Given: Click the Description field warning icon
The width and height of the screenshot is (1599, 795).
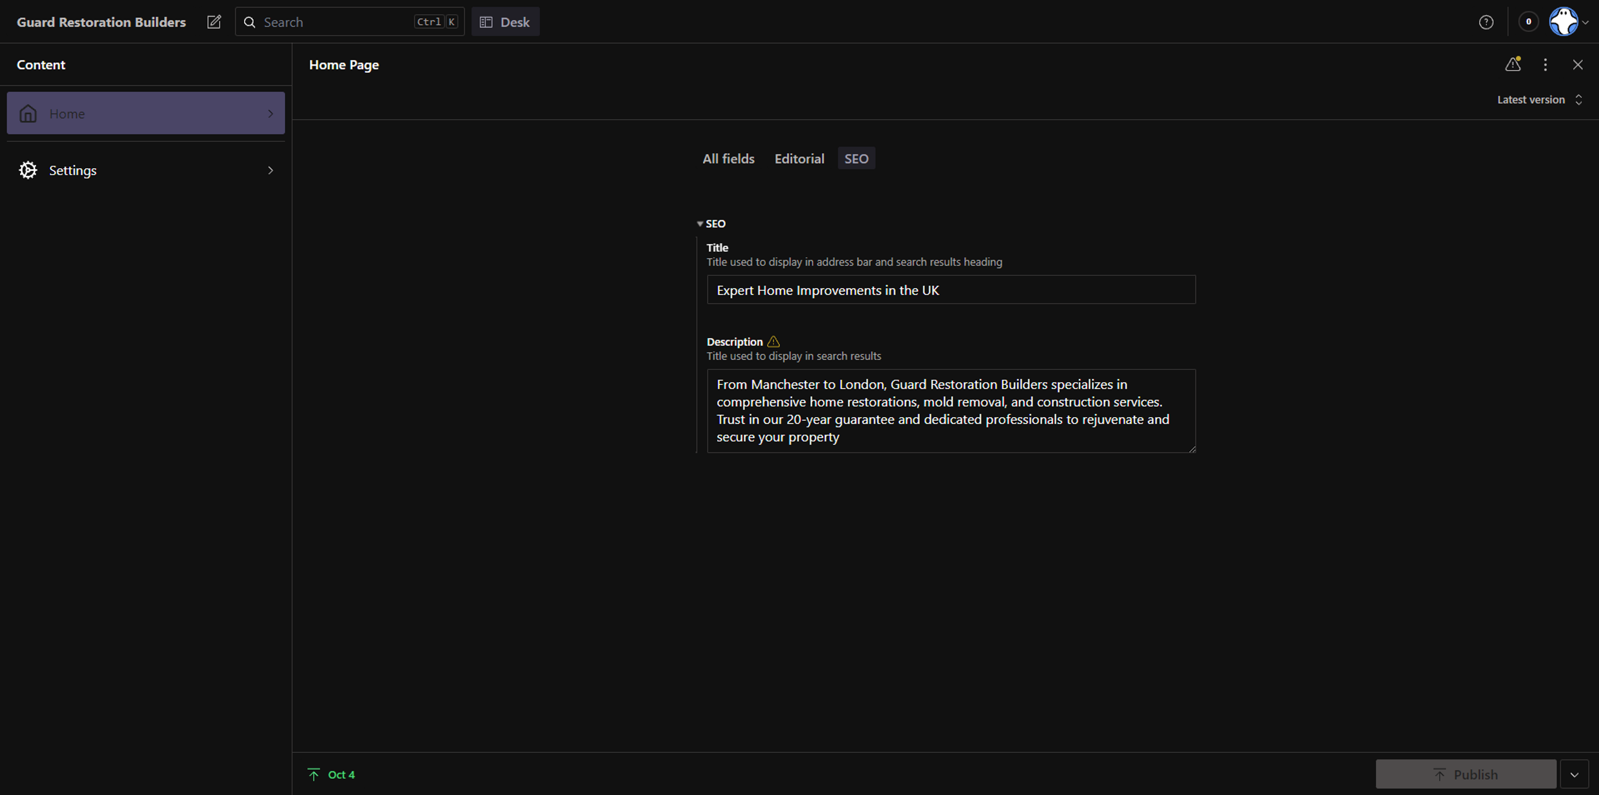Looking at the screenshot, I should (x=773, y=342).
